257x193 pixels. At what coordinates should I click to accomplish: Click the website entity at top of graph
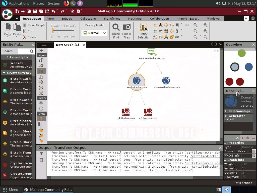point(152,54)
